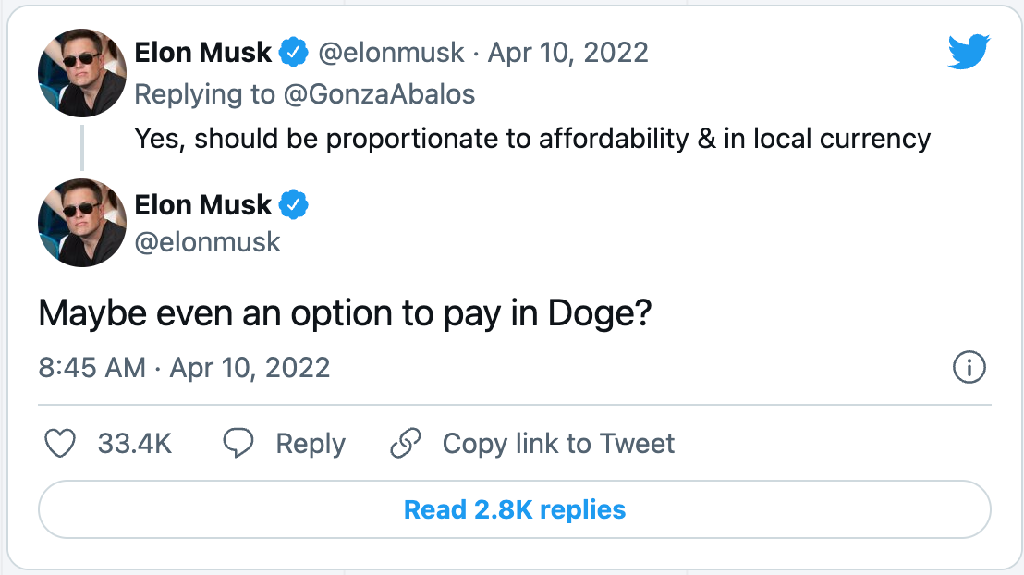
Task: Click the @elonmusk handle below the main name
Action: coord(208,241)
